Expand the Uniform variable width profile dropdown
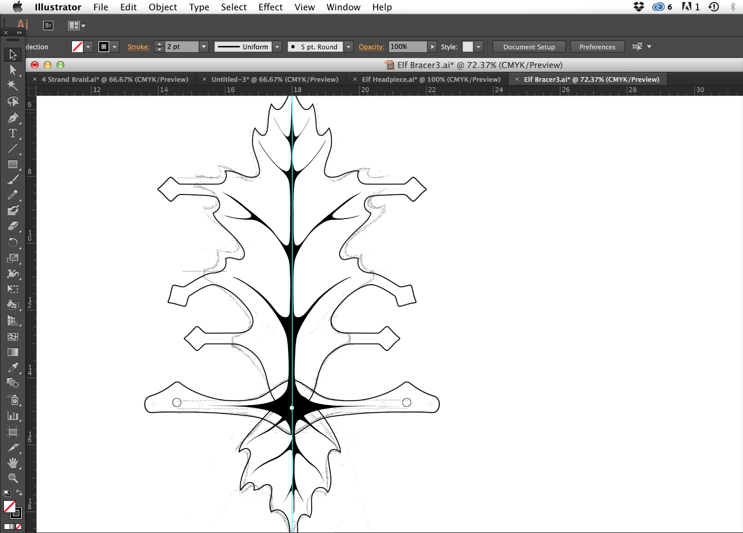 [278, 47]
